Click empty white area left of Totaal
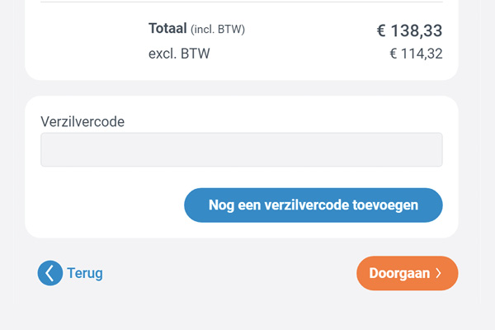Screen dimensions: 495x330 [88, 40]
